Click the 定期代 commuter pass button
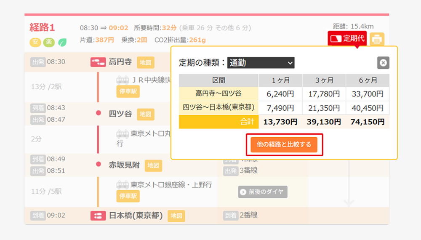This screenshot has height=240, width=421. [x=347, y=39]
